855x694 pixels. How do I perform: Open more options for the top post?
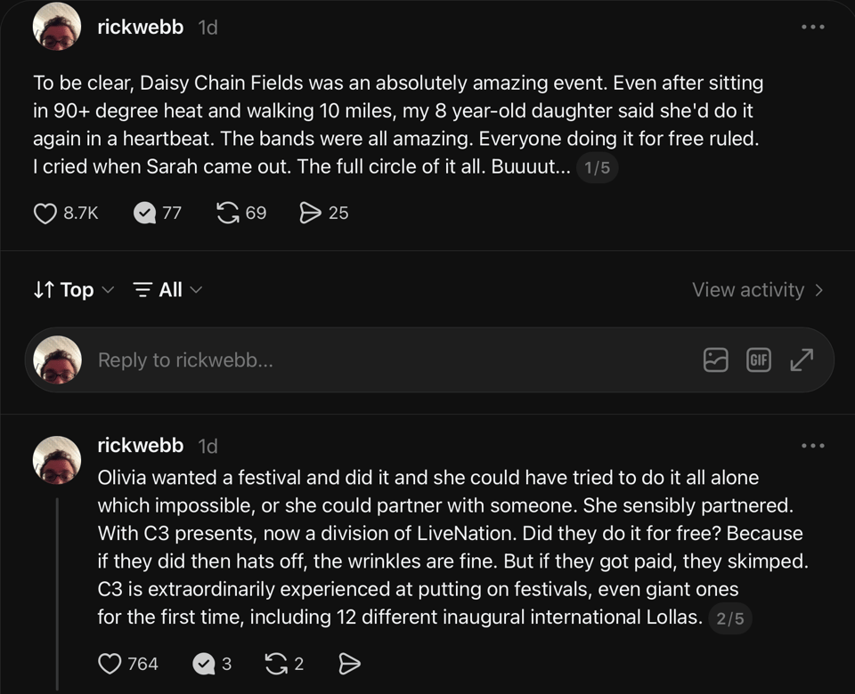click(x=812, y=27)
